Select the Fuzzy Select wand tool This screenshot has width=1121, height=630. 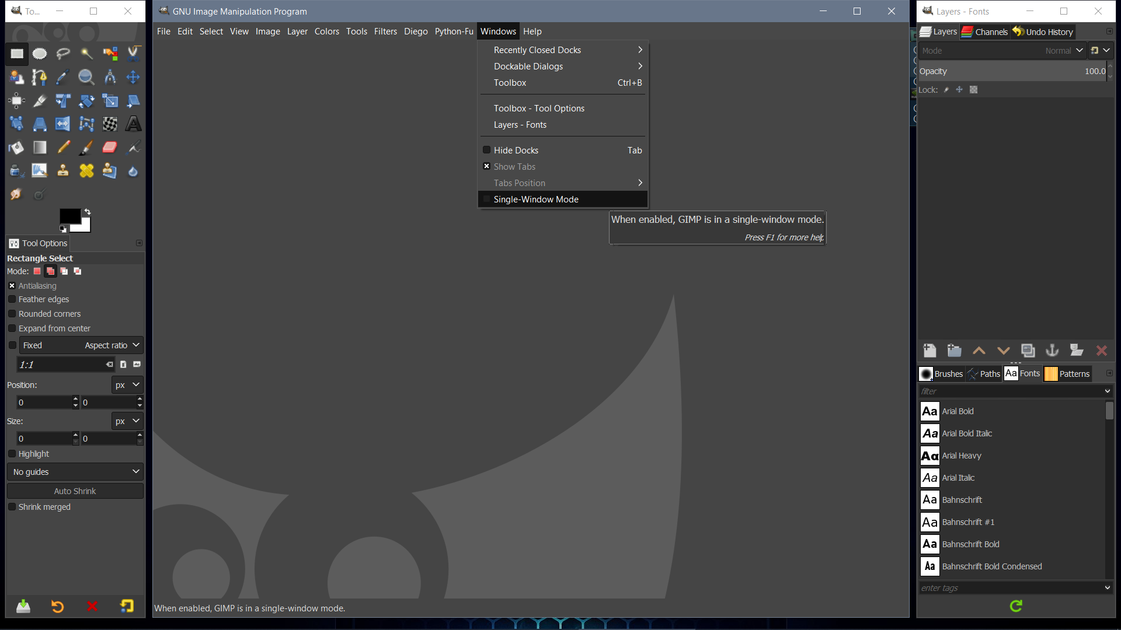[86, 54]
